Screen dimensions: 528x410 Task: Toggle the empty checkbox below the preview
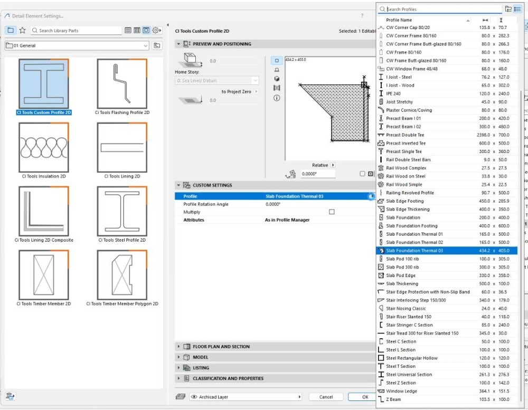click(x=362, y=174)
